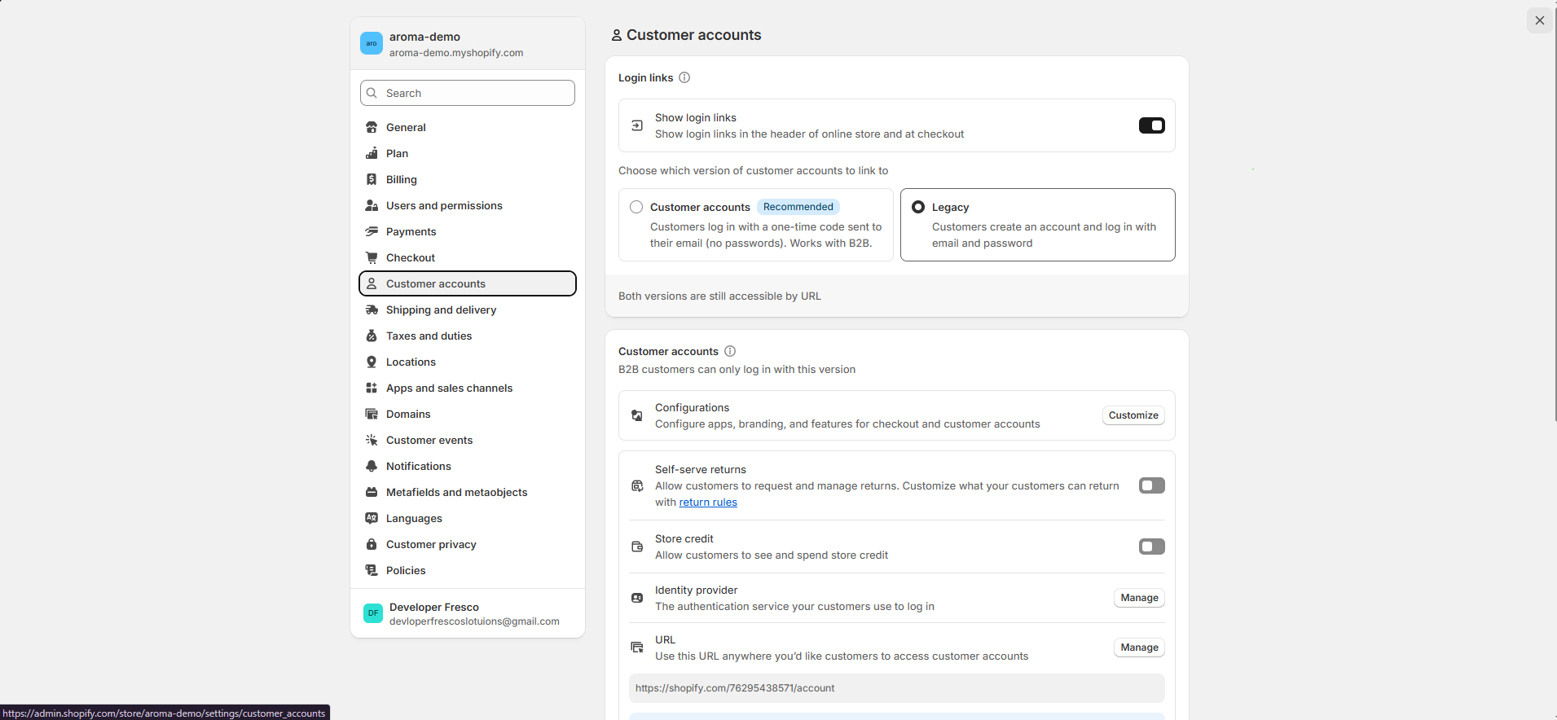
Task: Click the Users and permissions icon
Action: click(372, 205)
